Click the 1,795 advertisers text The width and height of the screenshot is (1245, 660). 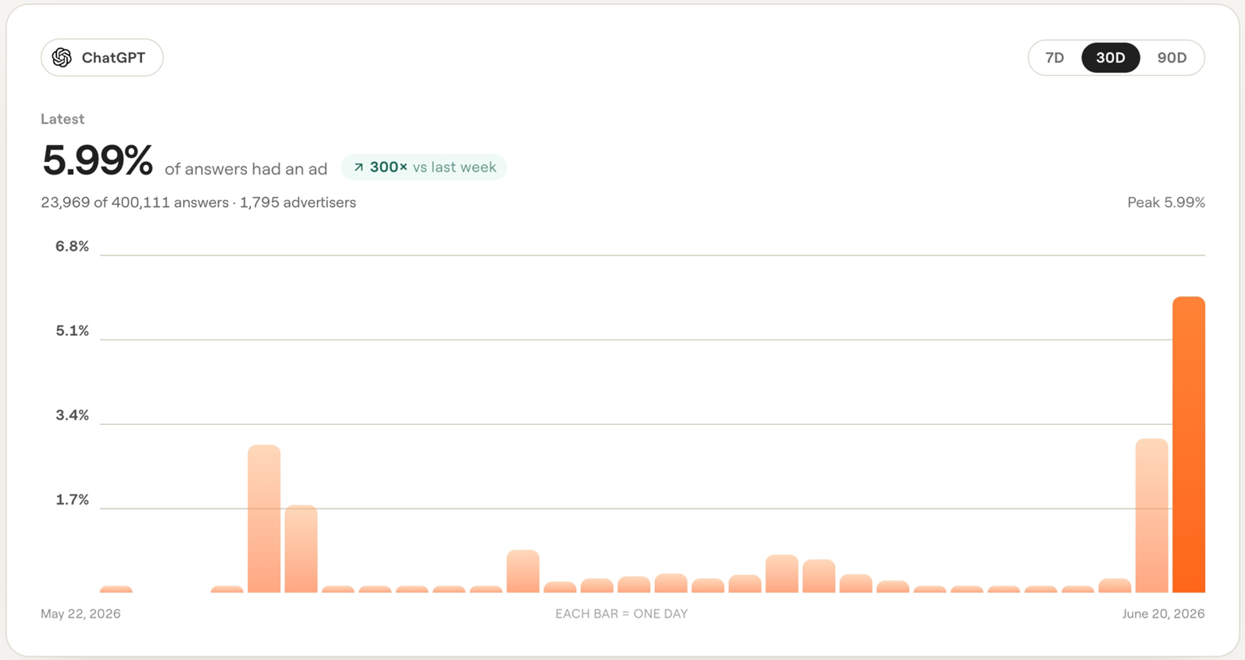click(x=298, y=203)
